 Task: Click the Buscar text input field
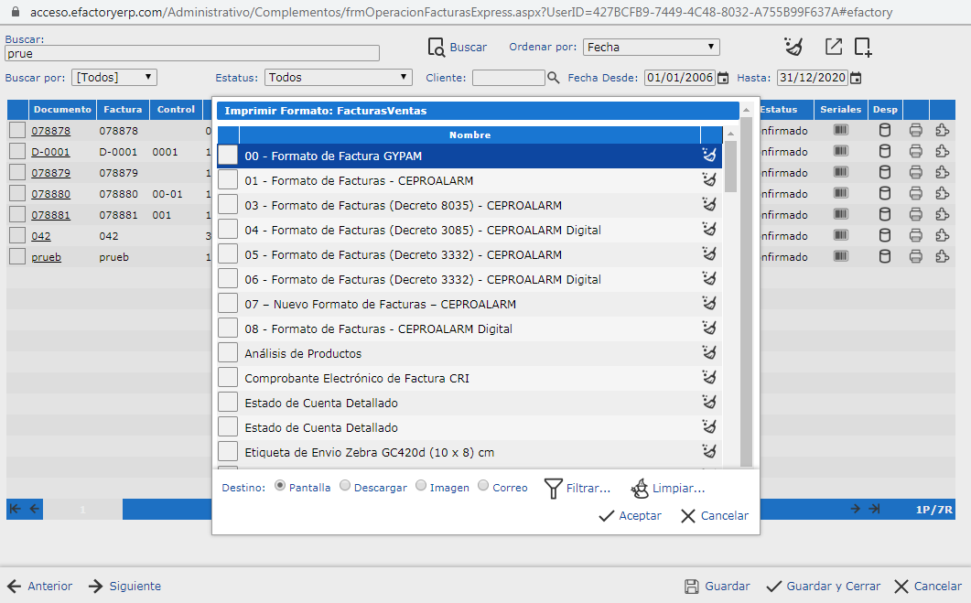[192, 54]
